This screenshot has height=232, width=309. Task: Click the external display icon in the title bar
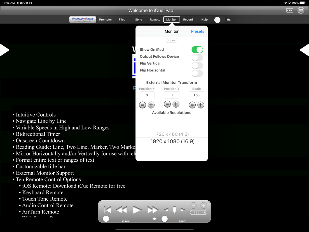pyautogui.click(x=289, y=10)
